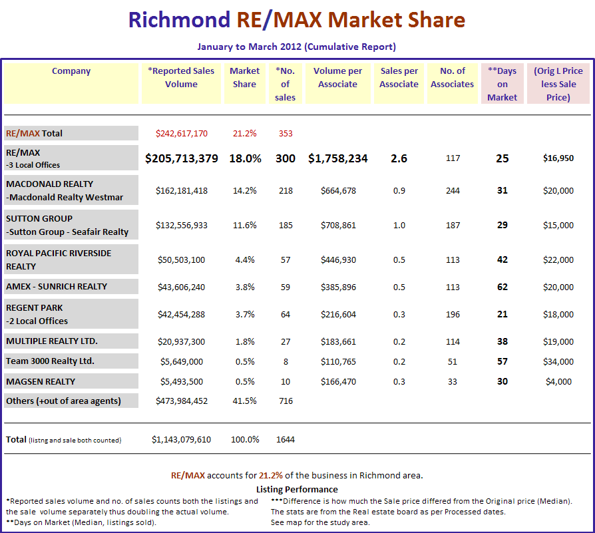Click the $1,143,079,610 total volume
Image resolution: width=595 pixels, height=533 pixels.
pos(182,440)
